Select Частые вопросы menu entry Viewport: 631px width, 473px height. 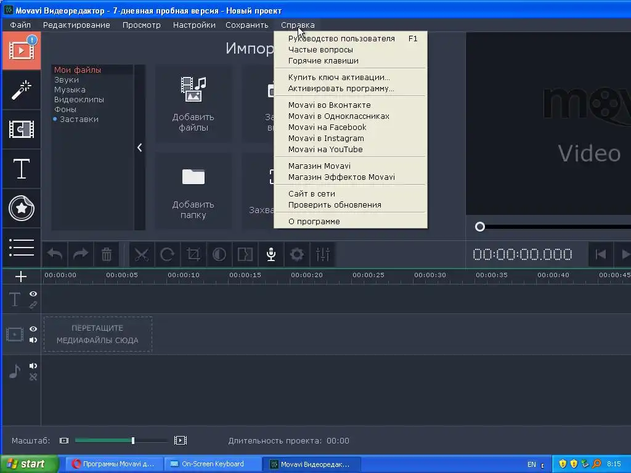(351, 50)
